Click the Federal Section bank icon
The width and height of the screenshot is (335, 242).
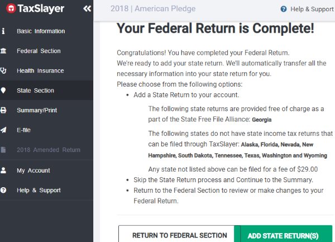[4, 51]
